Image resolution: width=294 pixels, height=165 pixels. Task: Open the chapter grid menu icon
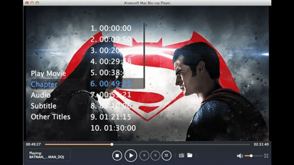click(x=166, y=156)
